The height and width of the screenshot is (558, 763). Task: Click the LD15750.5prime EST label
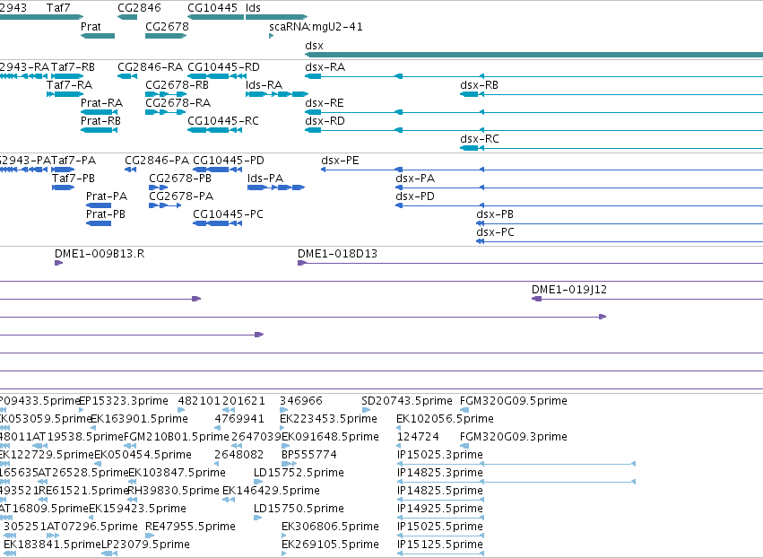click(299, 509)
